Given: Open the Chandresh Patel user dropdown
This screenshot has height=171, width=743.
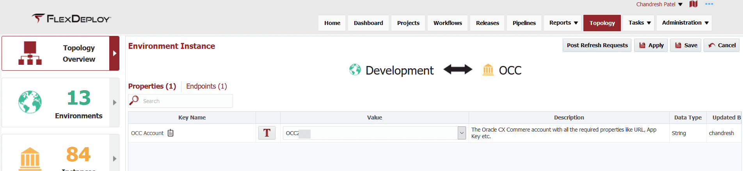Looking at the screenshot, I should (659, 4).
